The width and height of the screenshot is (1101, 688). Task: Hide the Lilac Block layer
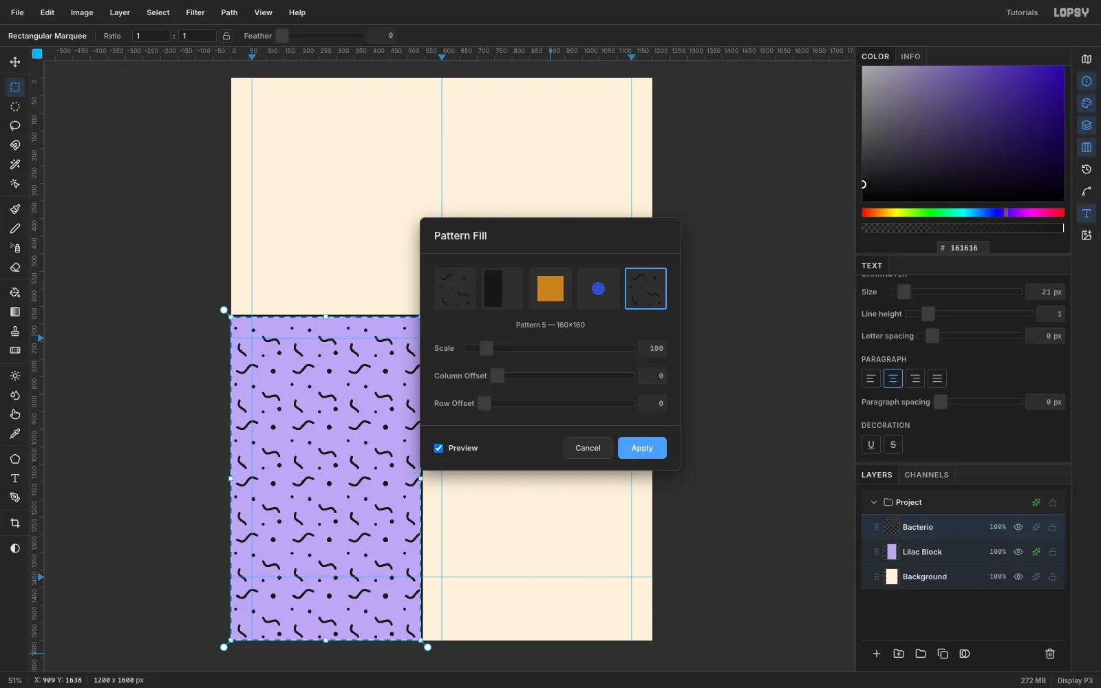(x=1018, y=552)
